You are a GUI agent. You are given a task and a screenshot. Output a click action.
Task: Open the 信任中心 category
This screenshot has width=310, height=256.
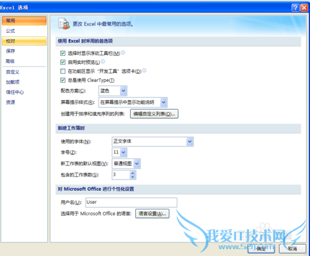[x=24, y=92]
